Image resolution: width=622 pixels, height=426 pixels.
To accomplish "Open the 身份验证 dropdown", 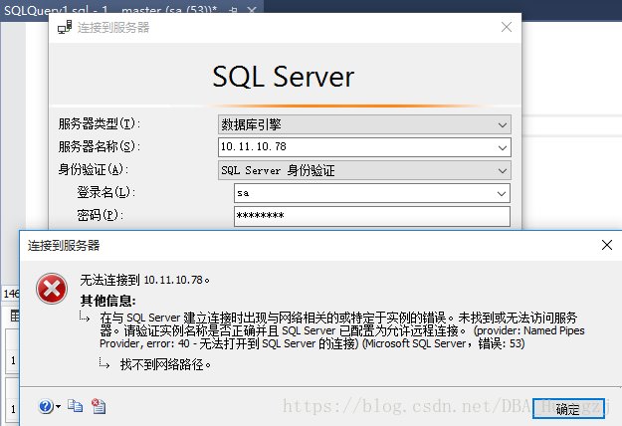I will (364, 170).
